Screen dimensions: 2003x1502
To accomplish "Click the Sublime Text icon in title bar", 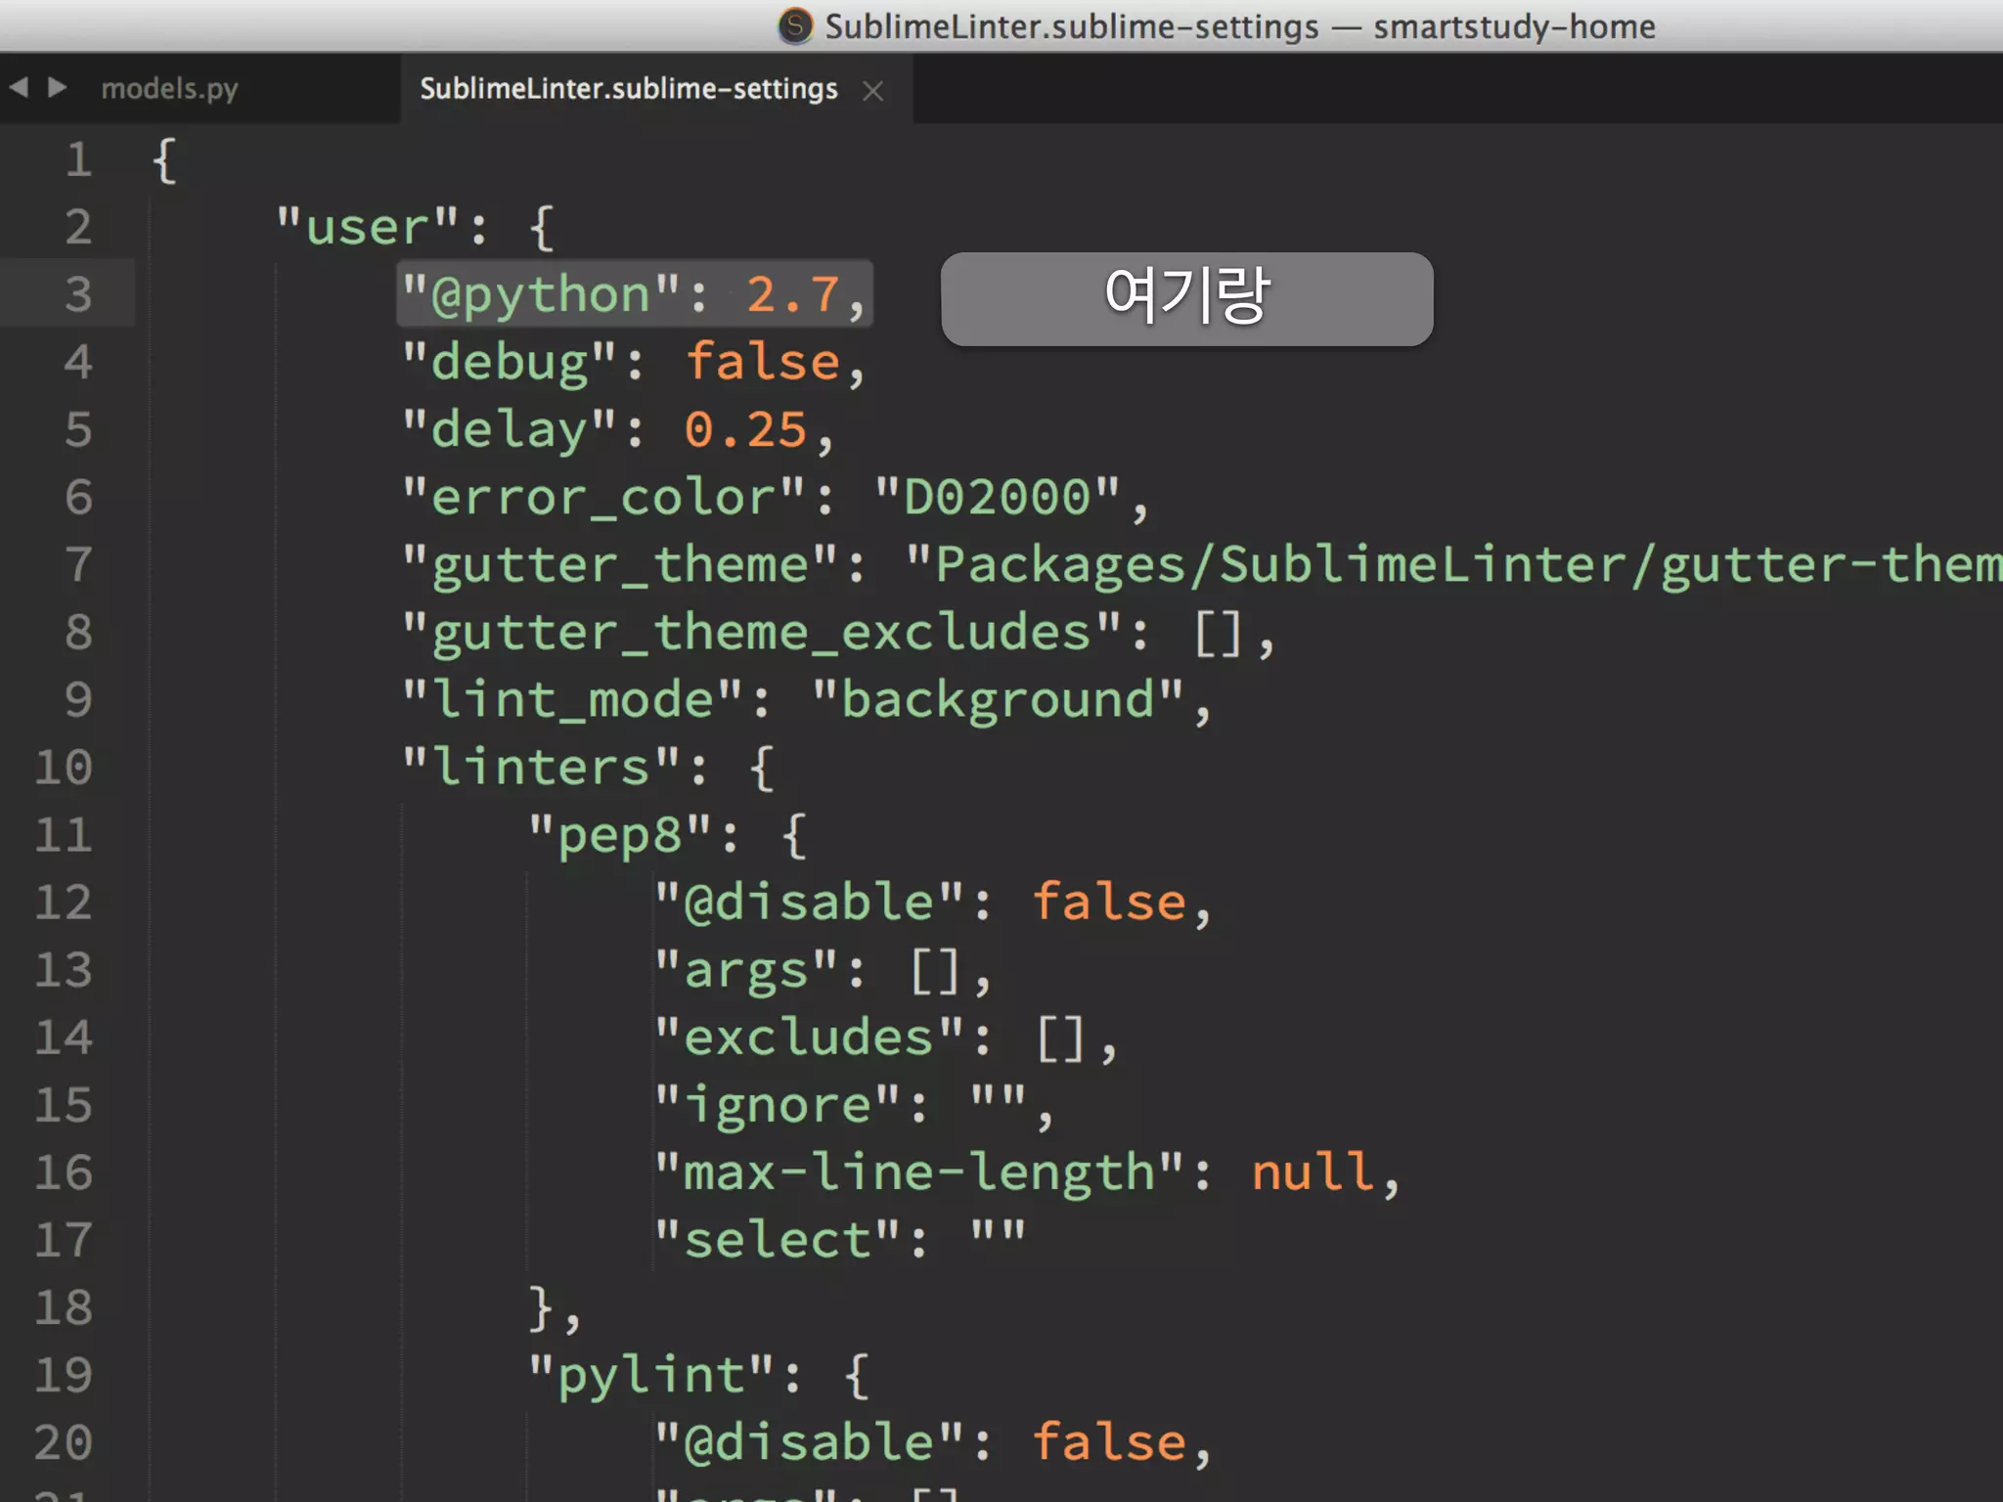I will coord(795,25).
